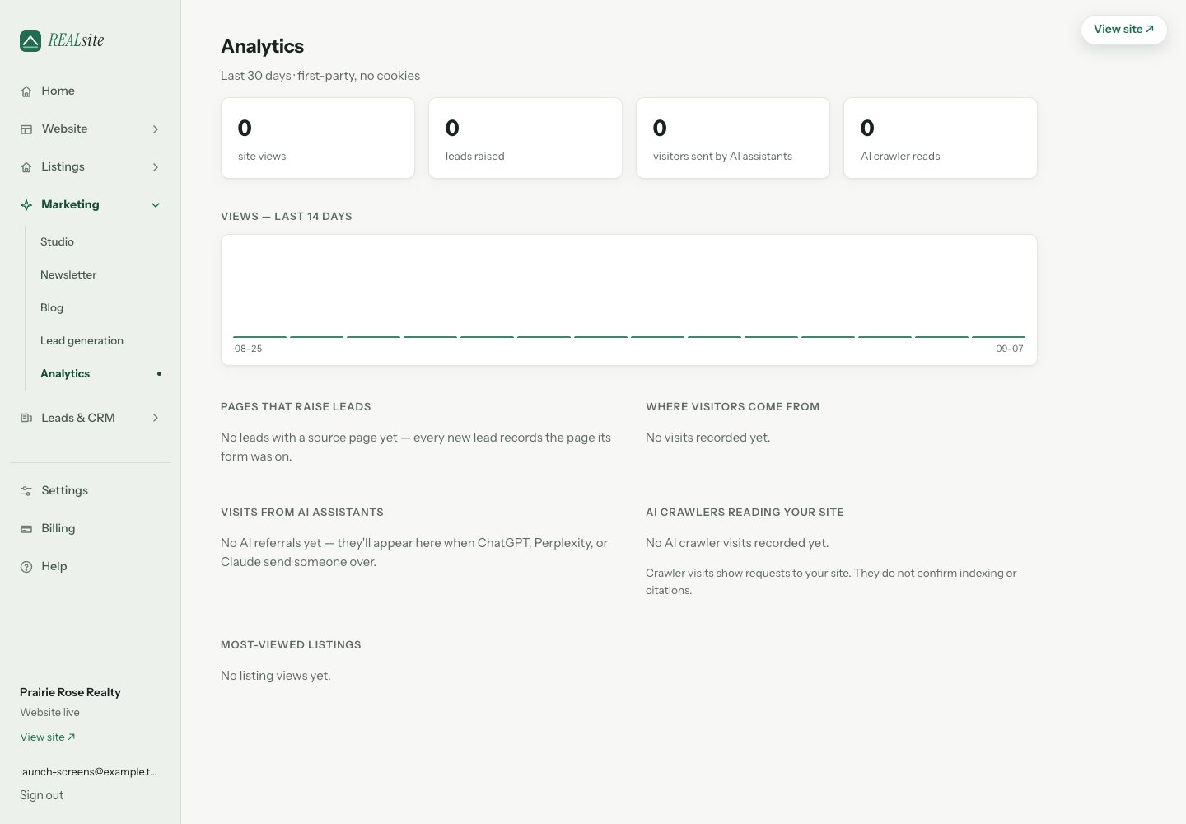Click the Marketing sparkle icon
This screenshot has height=824, width=1186.
(26, 205)
